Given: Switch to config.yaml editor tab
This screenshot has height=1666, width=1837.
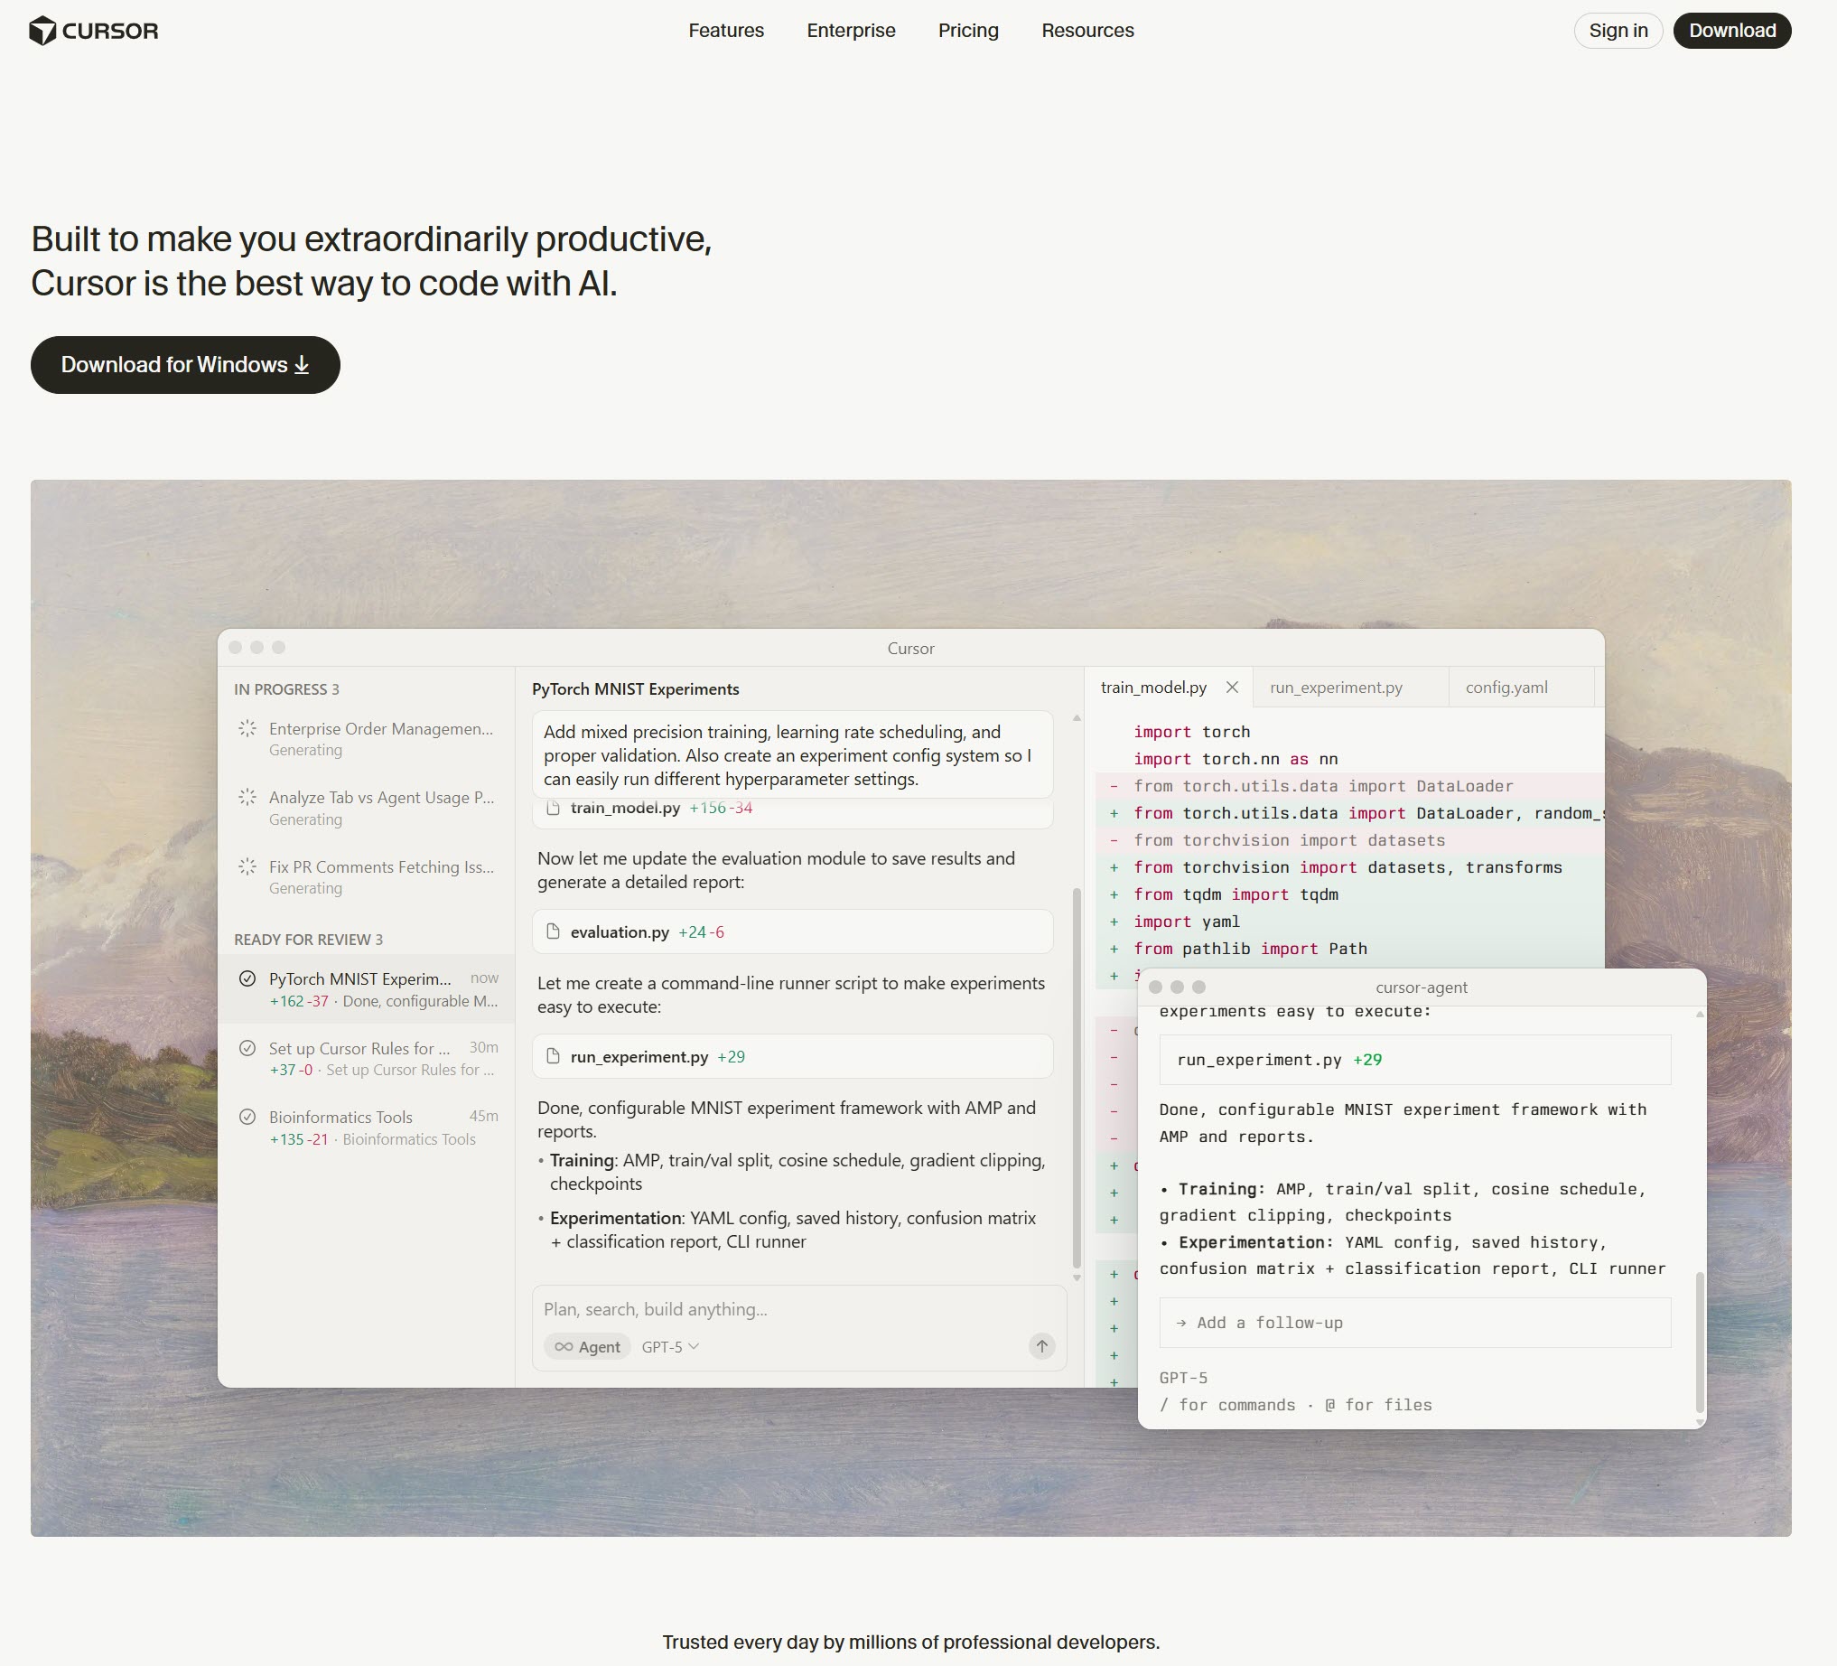Looking at the screenshot, I should 1521,688.
